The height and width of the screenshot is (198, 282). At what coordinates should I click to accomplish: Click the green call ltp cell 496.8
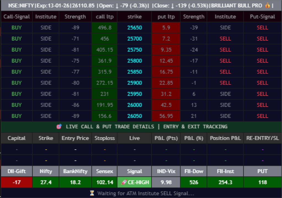[104, 28]
